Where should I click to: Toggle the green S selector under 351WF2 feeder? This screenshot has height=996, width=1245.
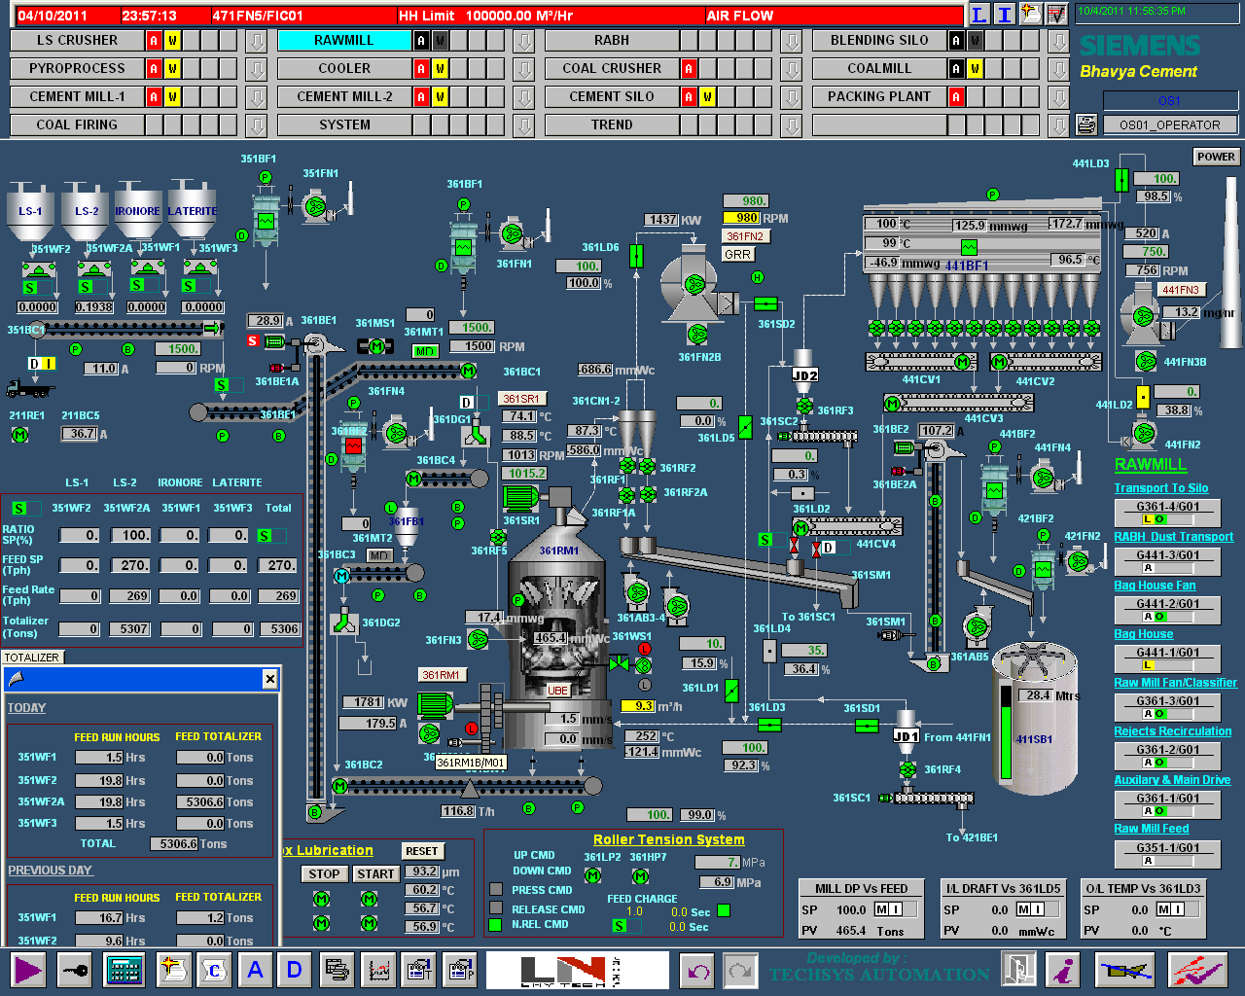tap(37, 288)
